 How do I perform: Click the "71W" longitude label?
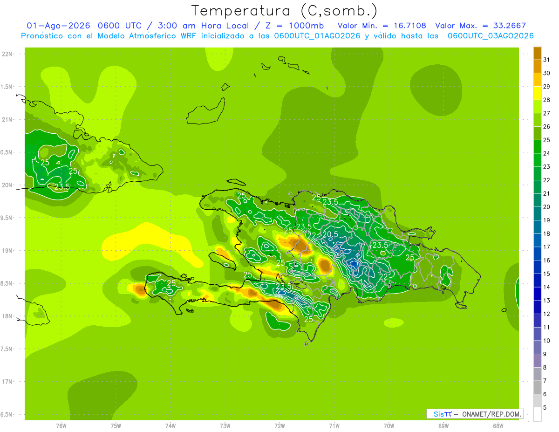[334, 426]
